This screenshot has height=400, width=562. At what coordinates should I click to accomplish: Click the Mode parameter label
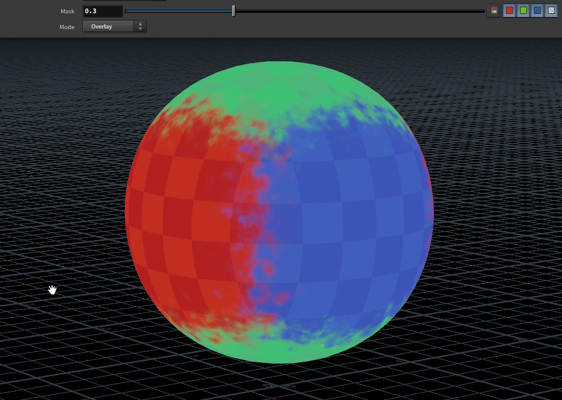click(x=67, y=27)
